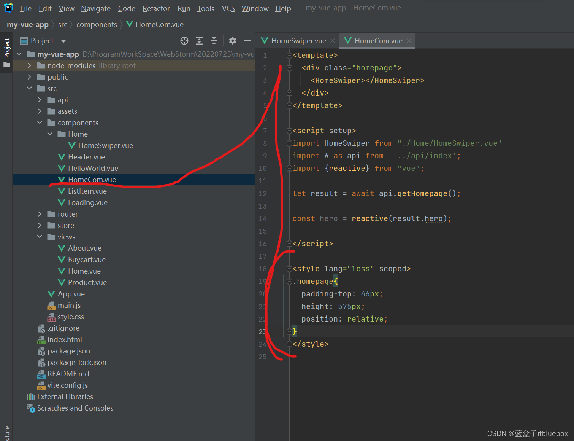
Task: Select package.json in the project tree
Action: tap(68, 351)
